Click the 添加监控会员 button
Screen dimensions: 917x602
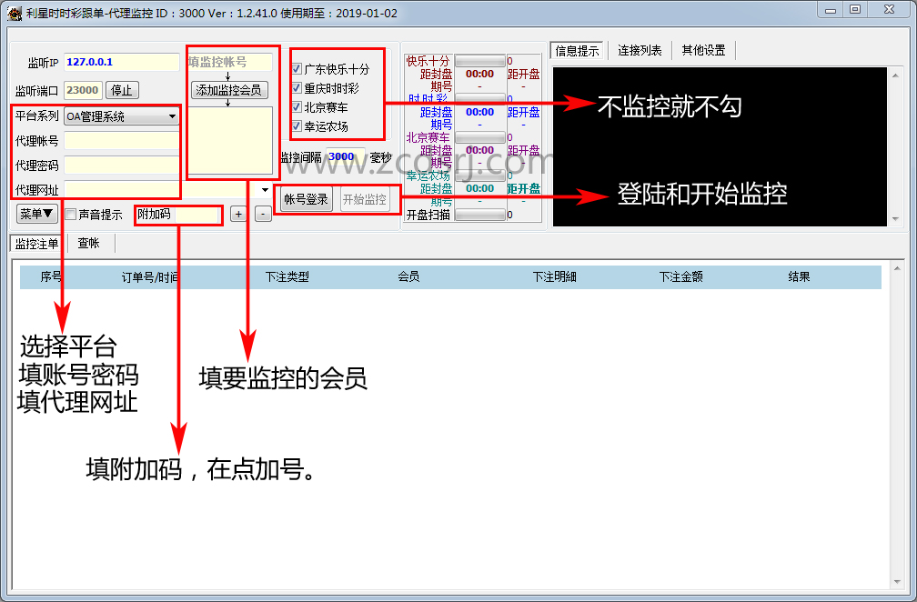click(x=229, y=90)
